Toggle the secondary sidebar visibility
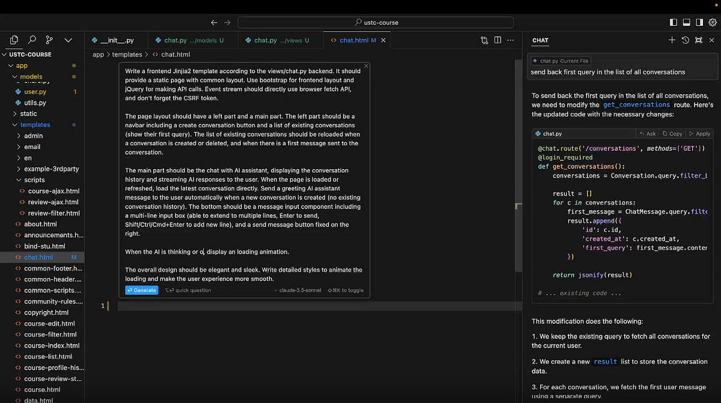The image size is (721, 403). tap(700, 22)
